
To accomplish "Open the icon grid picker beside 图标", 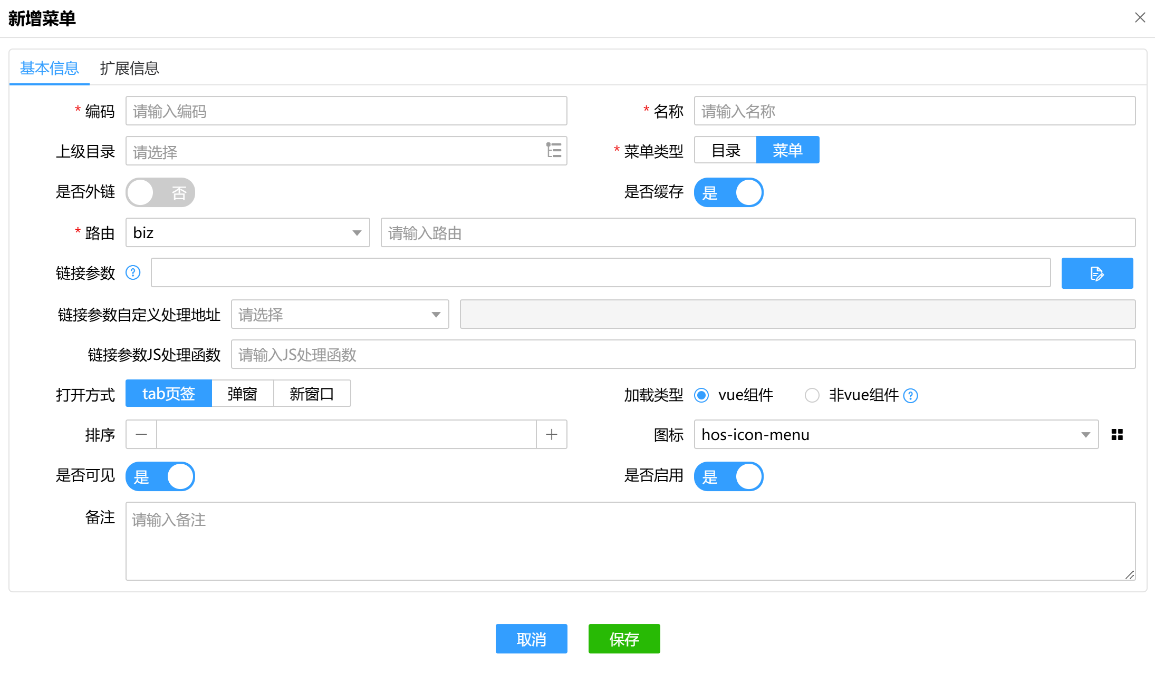I will (1117, 434).
